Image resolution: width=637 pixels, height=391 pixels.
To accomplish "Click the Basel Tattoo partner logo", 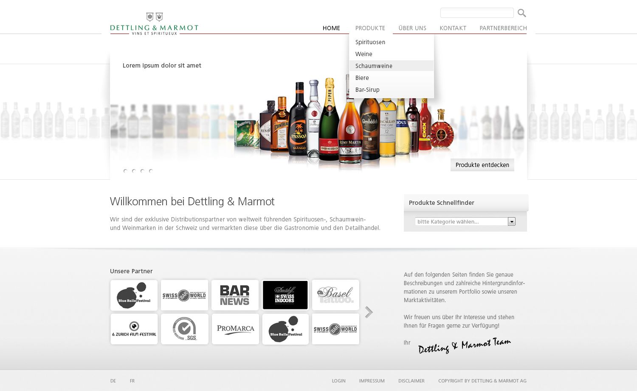I will click(x=335, y=295).
